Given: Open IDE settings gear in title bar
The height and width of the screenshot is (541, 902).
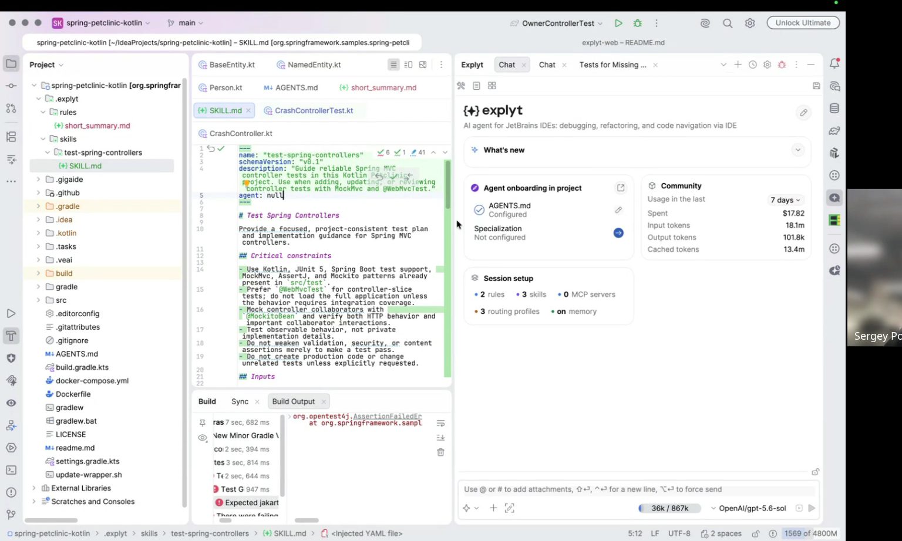Looking at the screenshot, I should pos(750,23).
